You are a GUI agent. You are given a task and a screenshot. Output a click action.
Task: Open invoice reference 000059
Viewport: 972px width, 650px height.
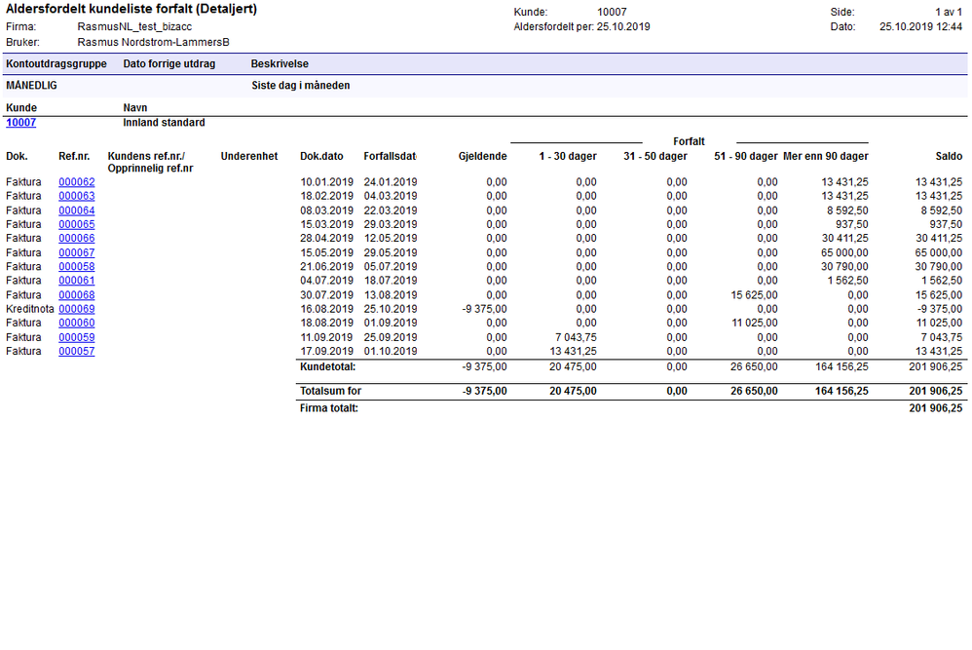tap(77, 337)
